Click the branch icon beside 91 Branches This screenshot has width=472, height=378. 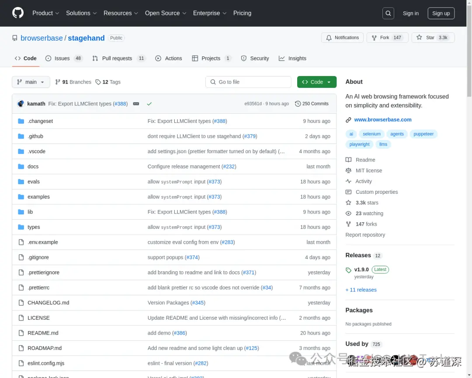[x=58, y=82]
